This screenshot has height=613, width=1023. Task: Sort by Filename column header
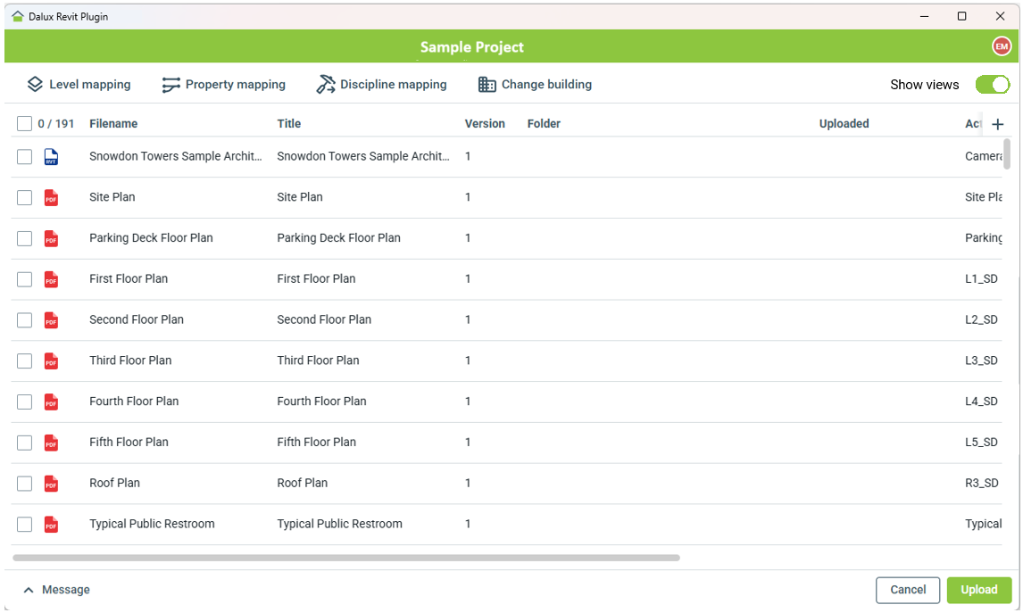(113, 124)
